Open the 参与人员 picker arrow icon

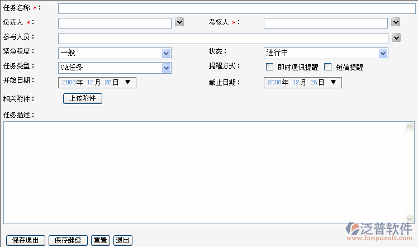coord(396,37)
